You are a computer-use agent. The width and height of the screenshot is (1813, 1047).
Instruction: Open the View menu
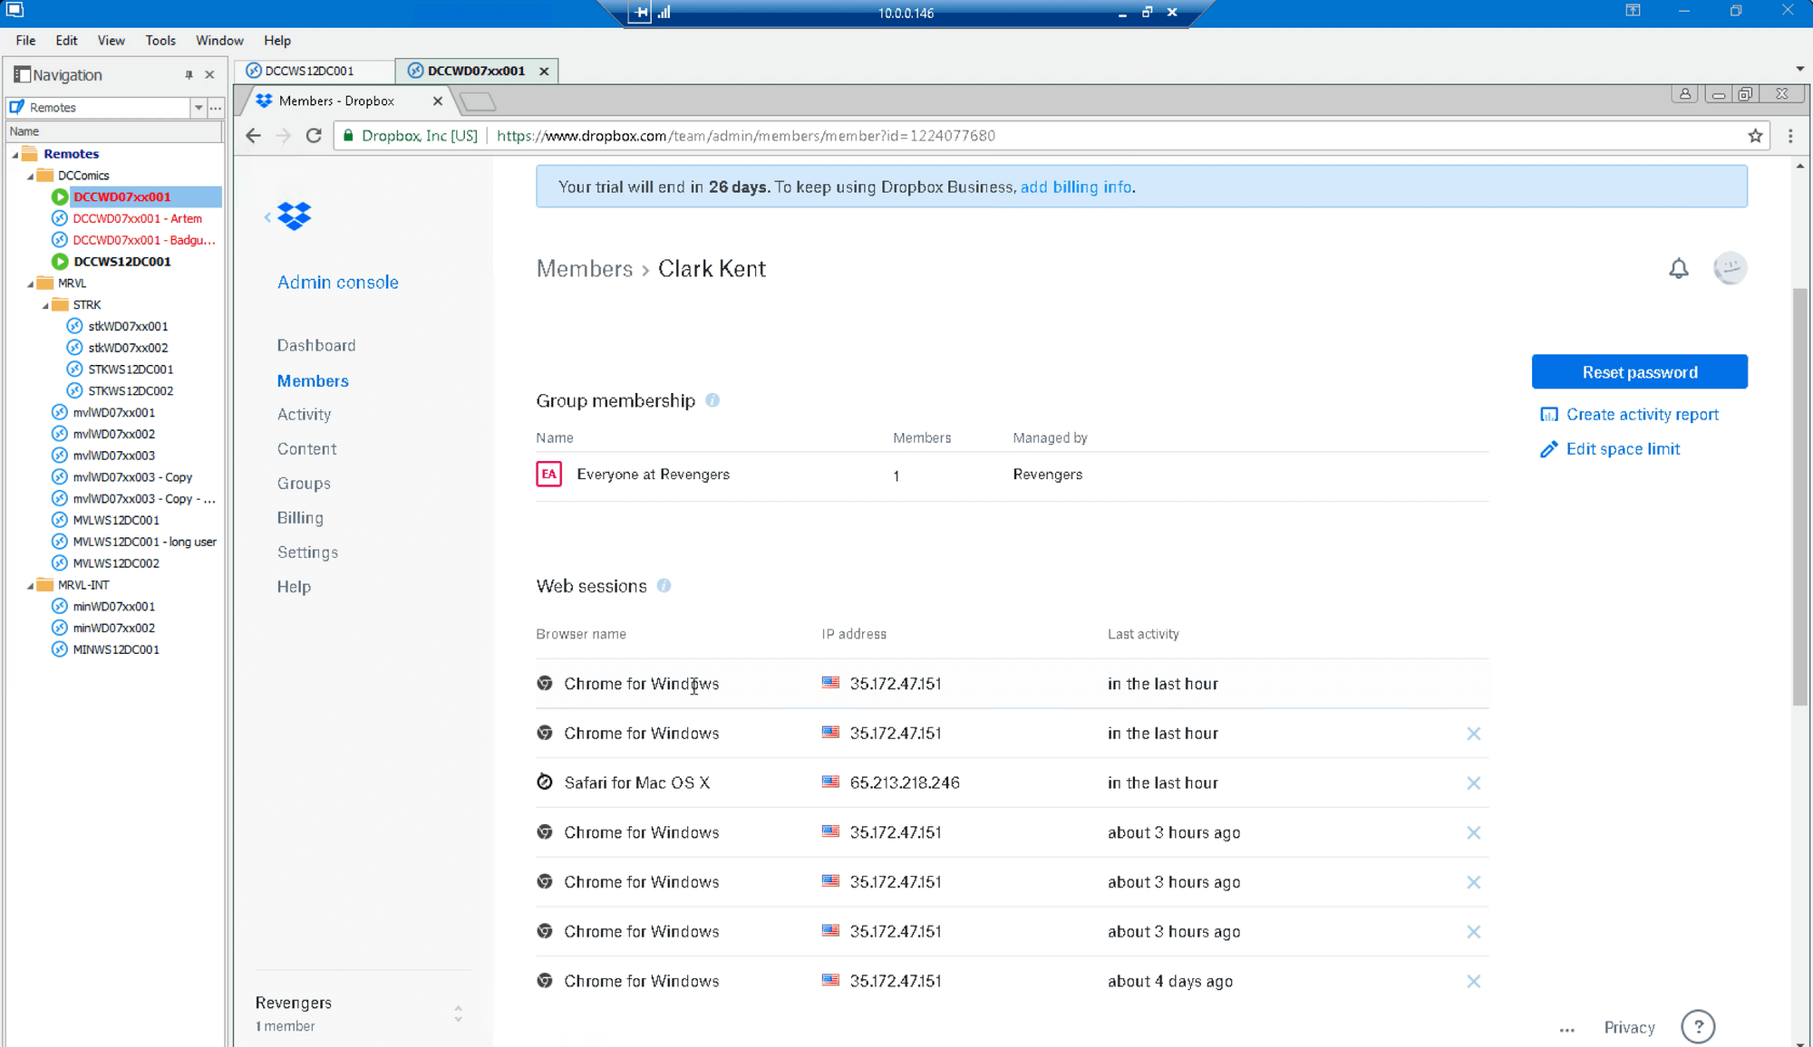[x=111, y=41]
